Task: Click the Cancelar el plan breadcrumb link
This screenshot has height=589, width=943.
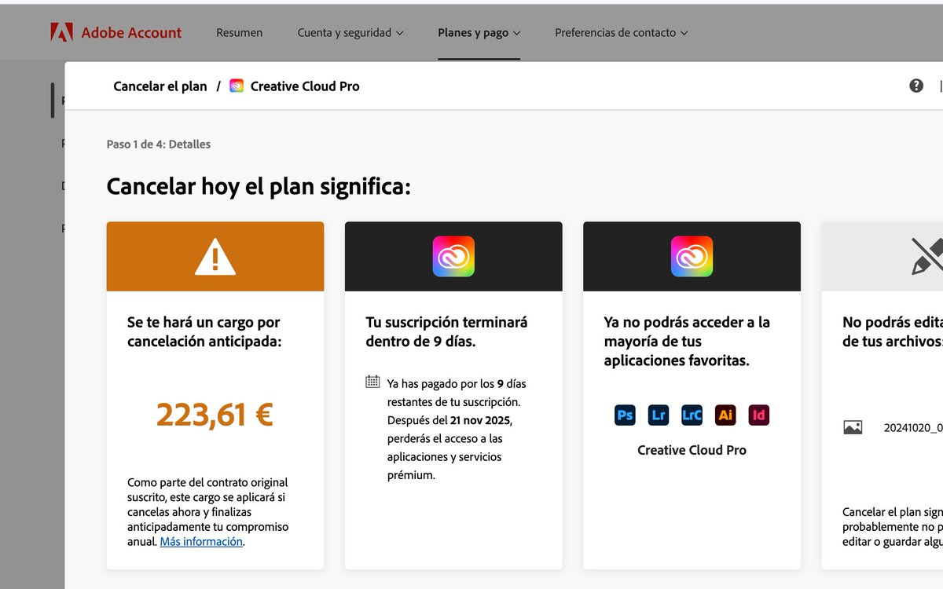Action: pyautogui.click(x=160, y=86)
